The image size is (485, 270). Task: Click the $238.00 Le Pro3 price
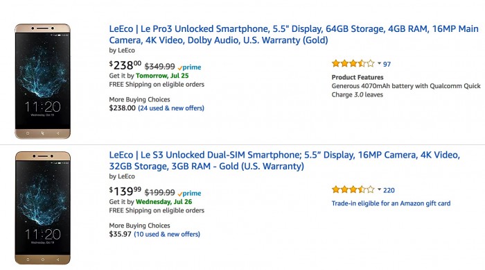[x=125, y=65]
